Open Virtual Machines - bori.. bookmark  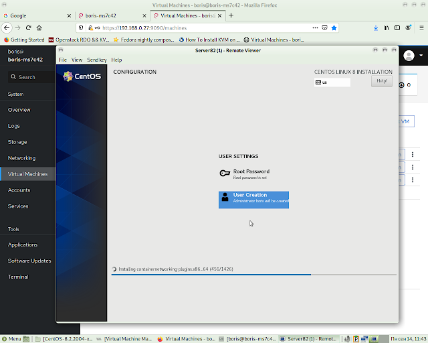(274, 40)
